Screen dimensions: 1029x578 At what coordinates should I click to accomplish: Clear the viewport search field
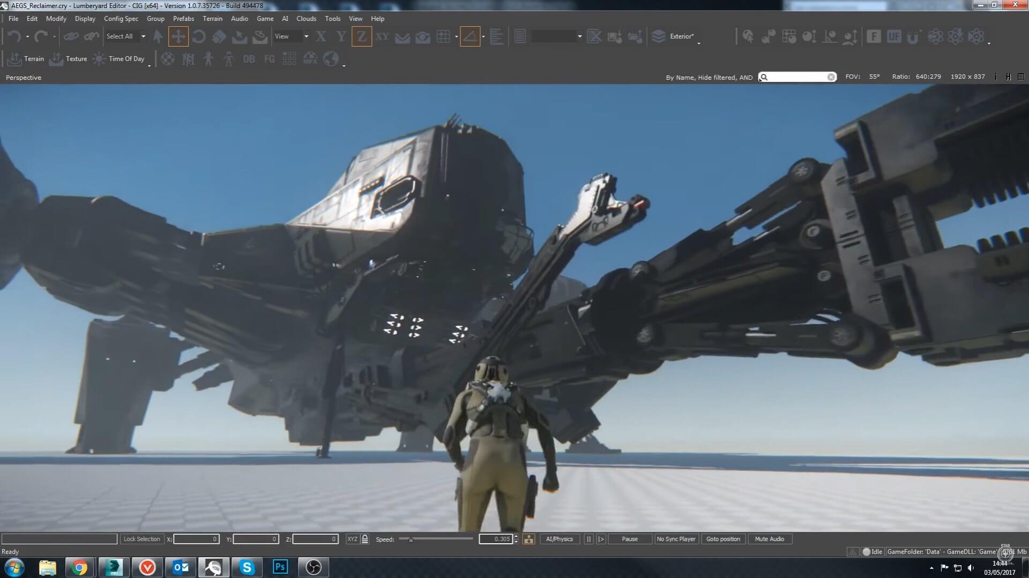click(x=831, y=77)
